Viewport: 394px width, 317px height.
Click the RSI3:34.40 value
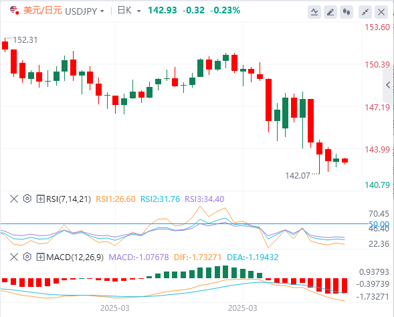click(x=204, y=199)
